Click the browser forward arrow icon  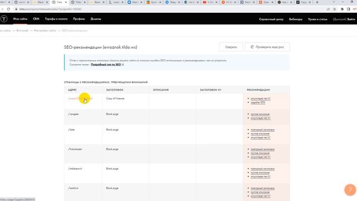2,9
